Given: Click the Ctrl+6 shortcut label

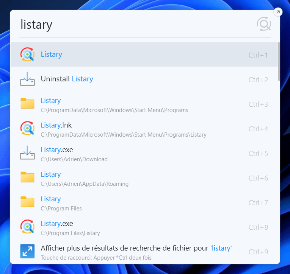Looking at the screenshot, I should [258, 178].
